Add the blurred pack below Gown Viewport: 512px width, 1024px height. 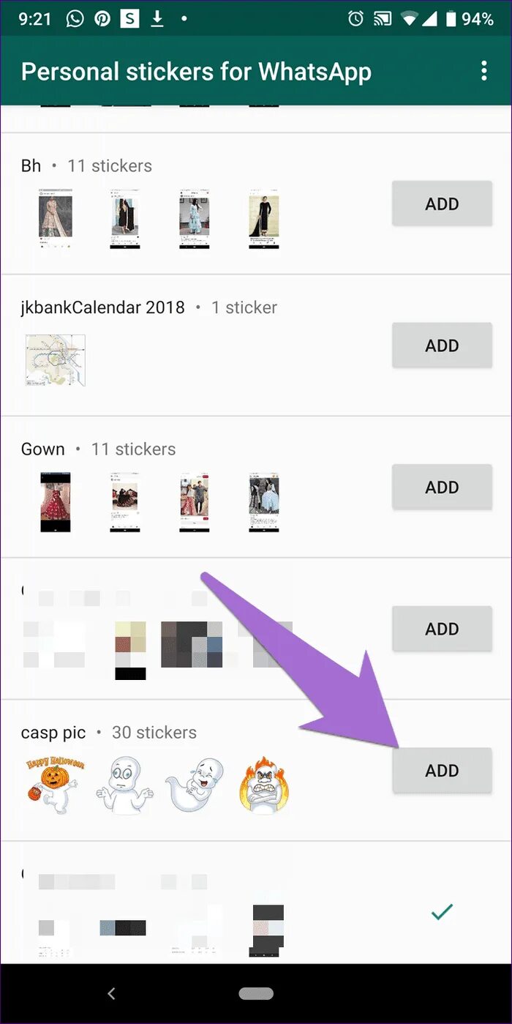(x=442, y=629)
